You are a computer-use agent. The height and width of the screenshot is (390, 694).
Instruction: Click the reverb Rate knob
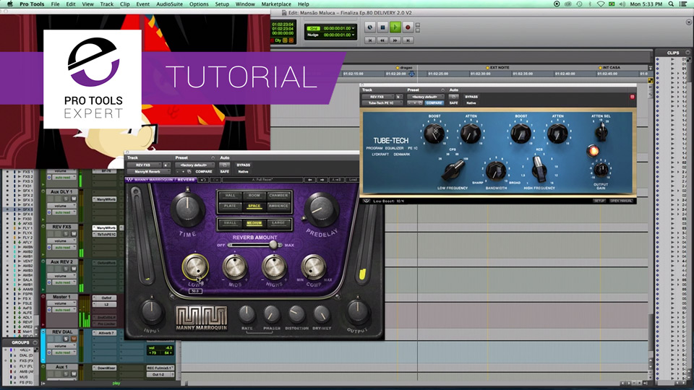click(247, 314)
